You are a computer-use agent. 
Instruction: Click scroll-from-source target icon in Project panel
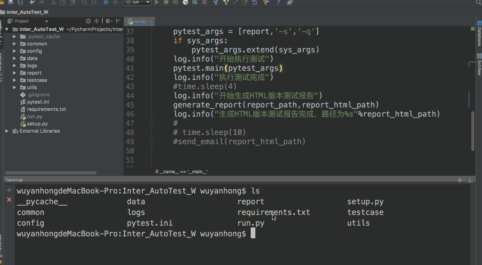point(88,21)
